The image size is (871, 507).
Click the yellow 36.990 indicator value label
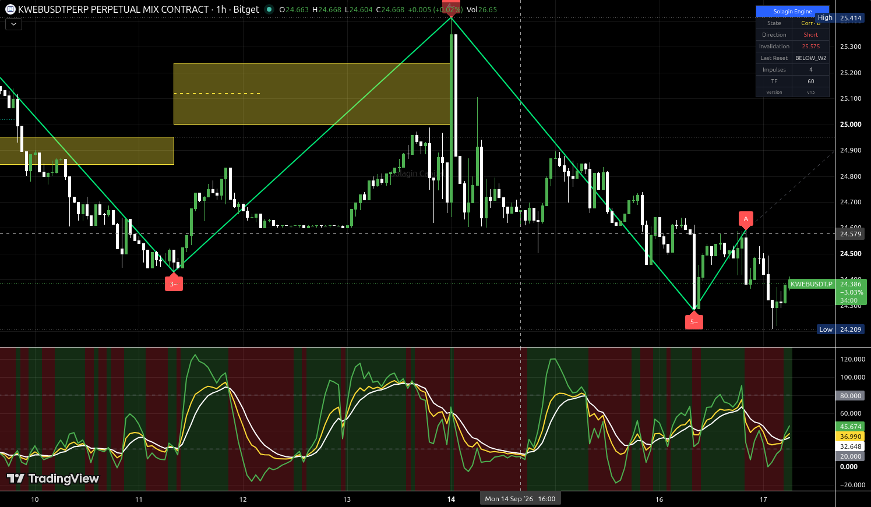click(x=851, y=437)
